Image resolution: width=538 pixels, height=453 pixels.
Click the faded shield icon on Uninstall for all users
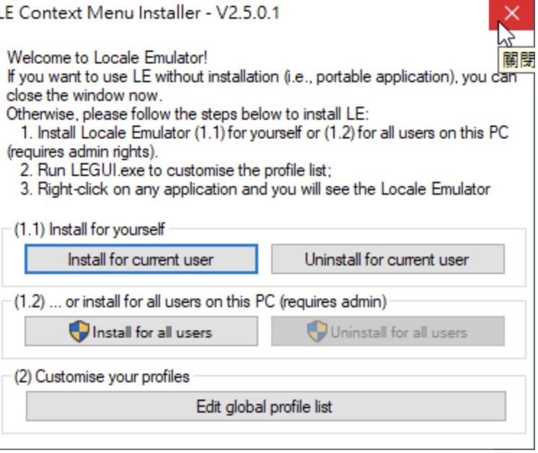pos(317,332)
